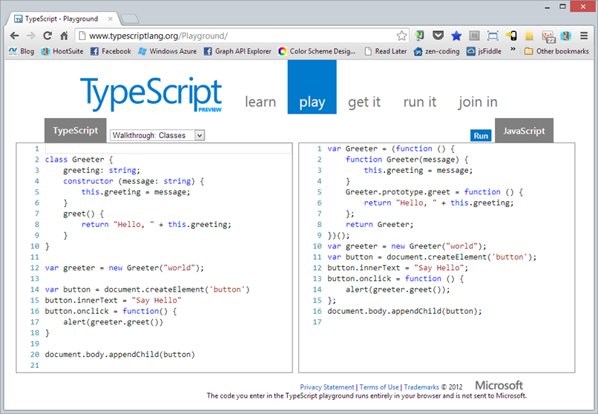
Task: Click the yellow notes extension icon
Action: [529, 36]
